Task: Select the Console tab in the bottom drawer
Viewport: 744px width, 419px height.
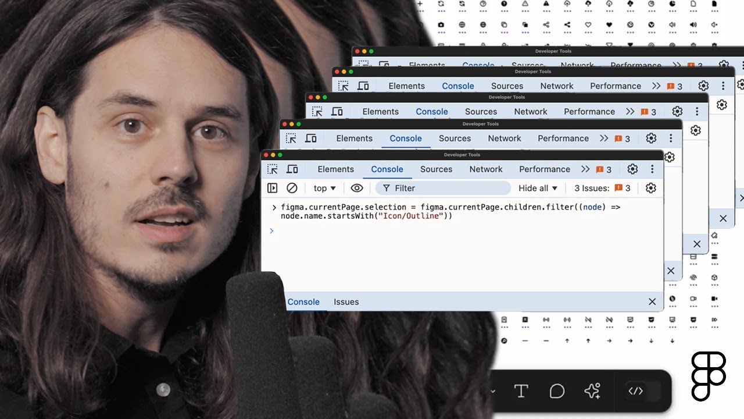Action: 303,301
